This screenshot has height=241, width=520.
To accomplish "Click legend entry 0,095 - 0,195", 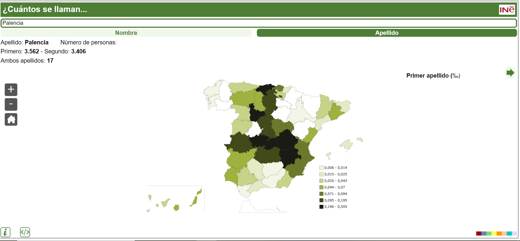I will click(x=333, y=200).
